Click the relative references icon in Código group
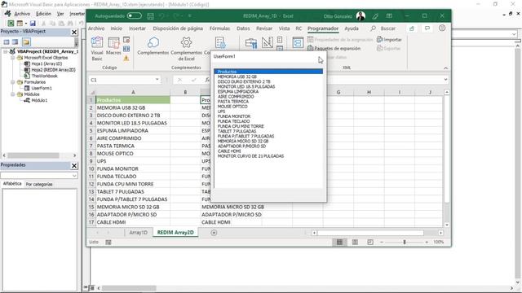522x293 pixels. click(x=126, y=49)
